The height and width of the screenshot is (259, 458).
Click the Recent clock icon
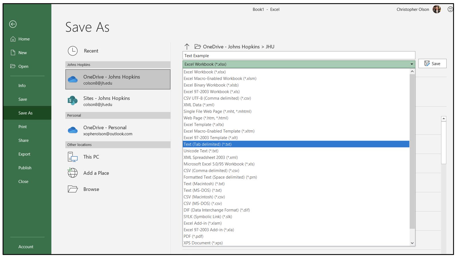coord(73,51)
